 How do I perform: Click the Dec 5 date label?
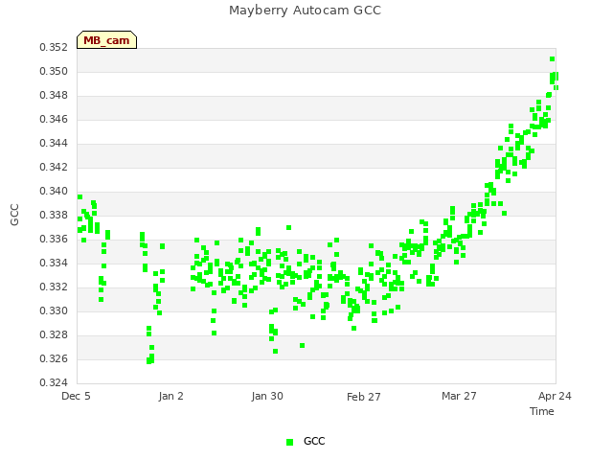76,396
